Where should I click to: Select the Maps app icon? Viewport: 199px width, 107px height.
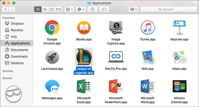[x=179, y=57]
